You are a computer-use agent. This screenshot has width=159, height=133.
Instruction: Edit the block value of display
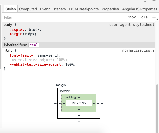pos(34,29)
